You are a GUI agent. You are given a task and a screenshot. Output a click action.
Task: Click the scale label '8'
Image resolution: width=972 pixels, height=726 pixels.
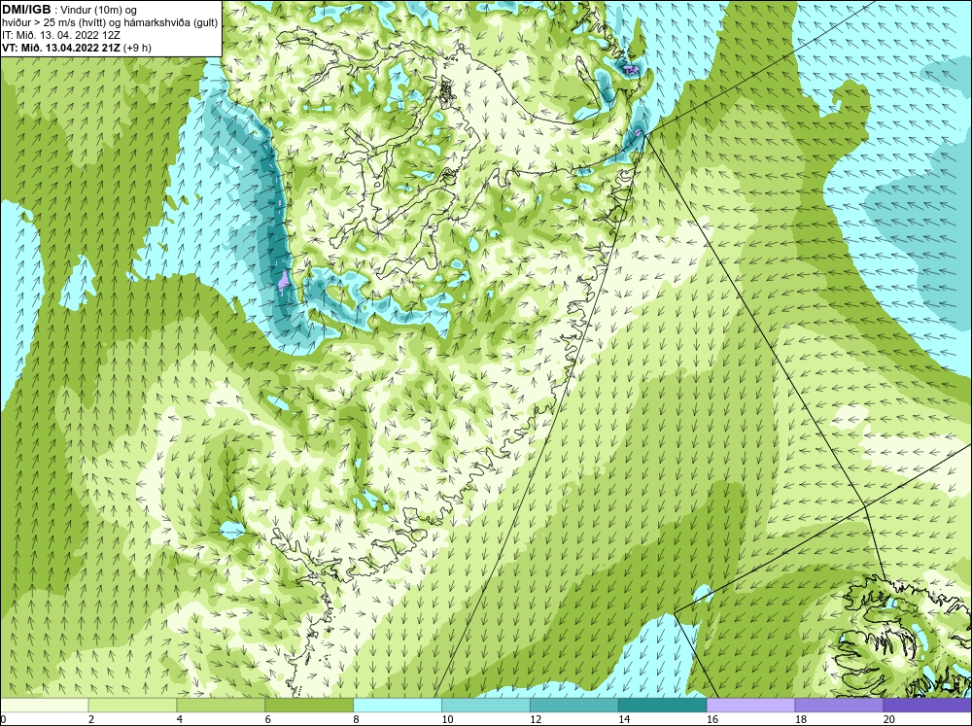(357, 719)
